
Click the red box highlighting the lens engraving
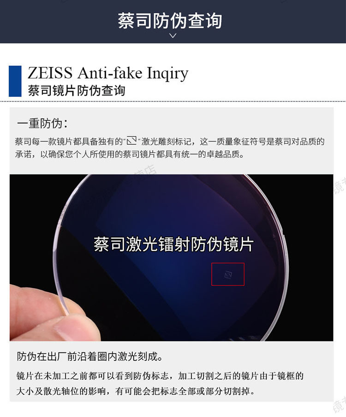point(227,274)
